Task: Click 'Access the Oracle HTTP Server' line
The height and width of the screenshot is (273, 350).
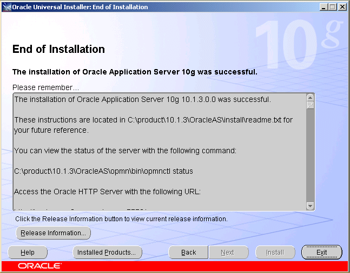Action: [107, 192]
